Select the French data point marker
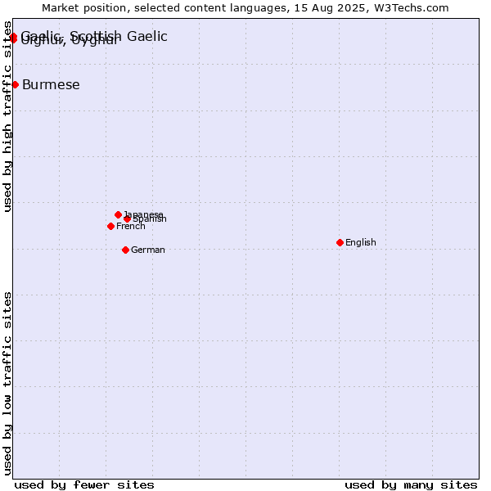 tap(110, 226)
